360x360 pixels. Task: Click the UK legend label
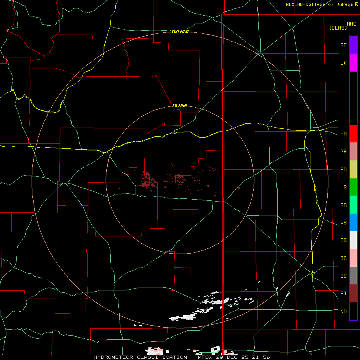click(343, 63)
